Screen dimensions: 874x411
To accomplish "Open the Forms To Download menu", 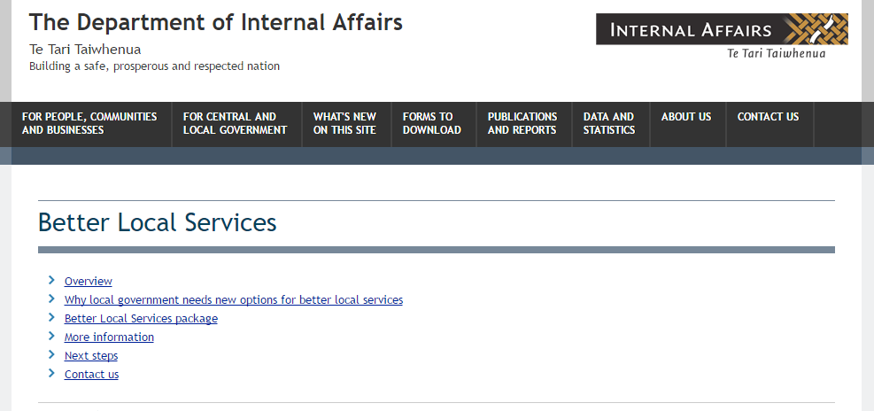I will point(433,124).
